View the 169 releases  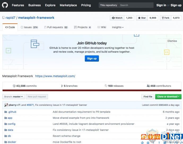click(114, 86)
